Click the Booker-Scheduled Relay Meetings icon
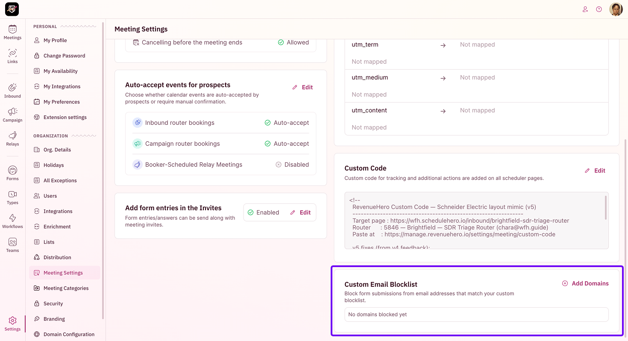The width and height of the screenshot is (628, 341). (137, 165)
